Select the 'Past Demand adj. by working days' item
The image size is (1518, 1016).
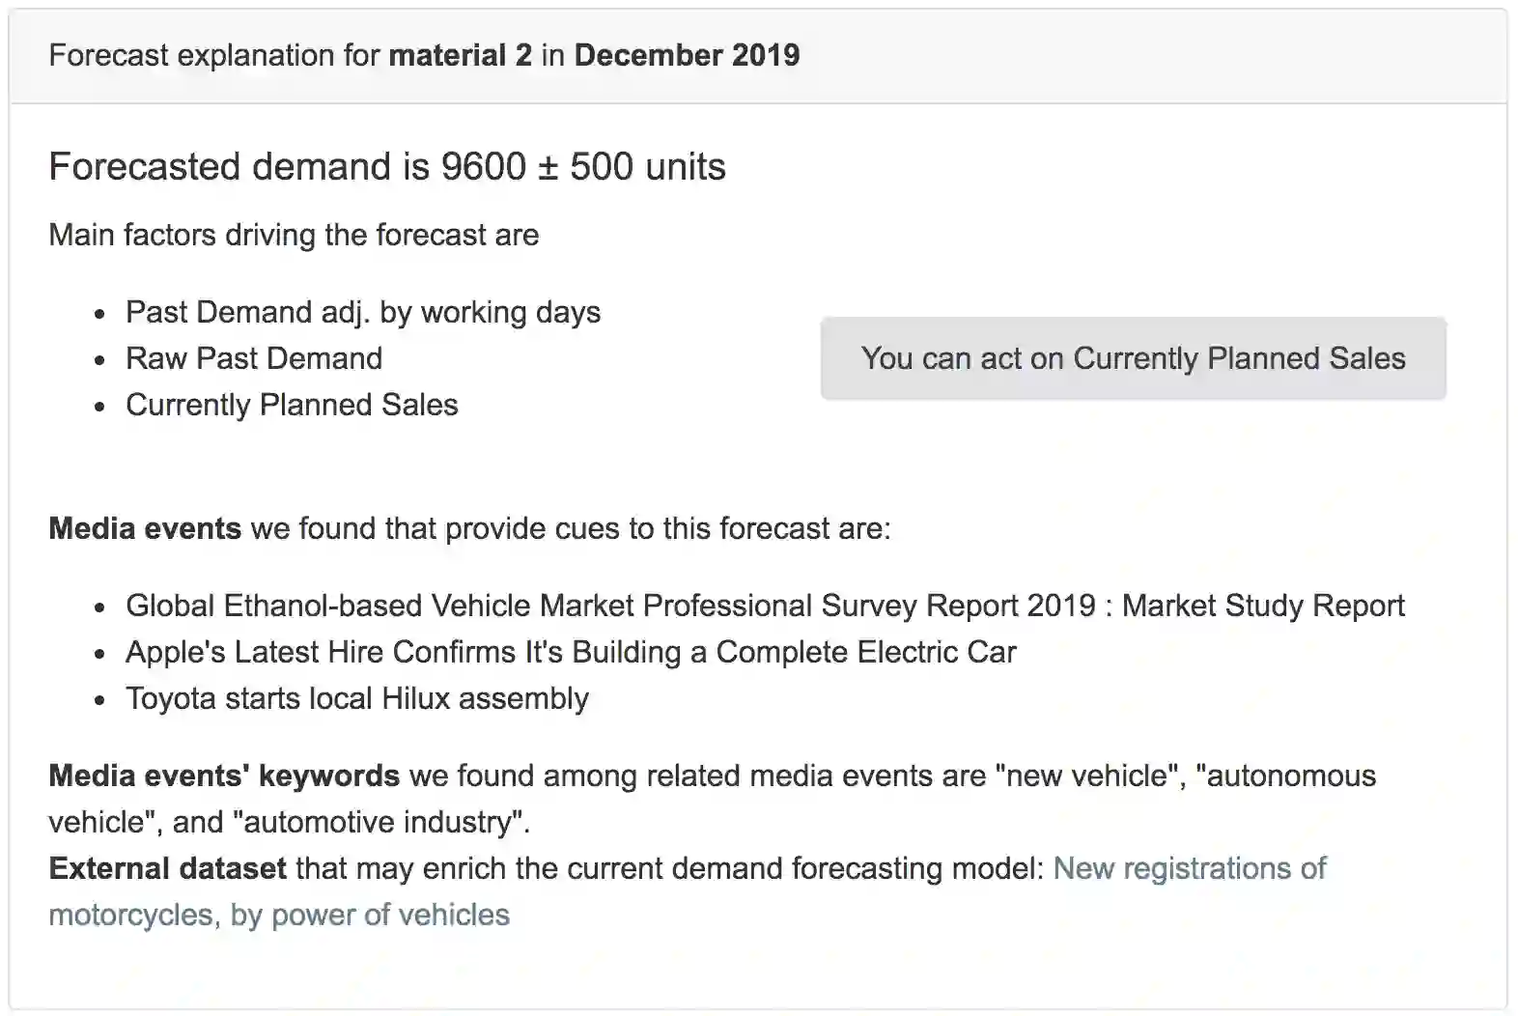click(x=363, y=312)
